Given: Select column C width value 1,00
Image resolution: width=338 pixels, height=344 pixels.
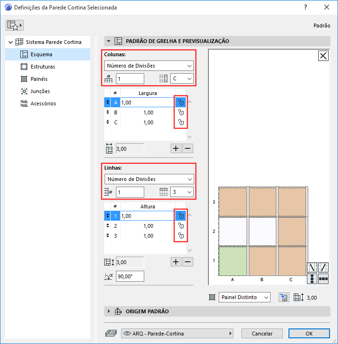Looking at the screenshot, I should point(148,122).
